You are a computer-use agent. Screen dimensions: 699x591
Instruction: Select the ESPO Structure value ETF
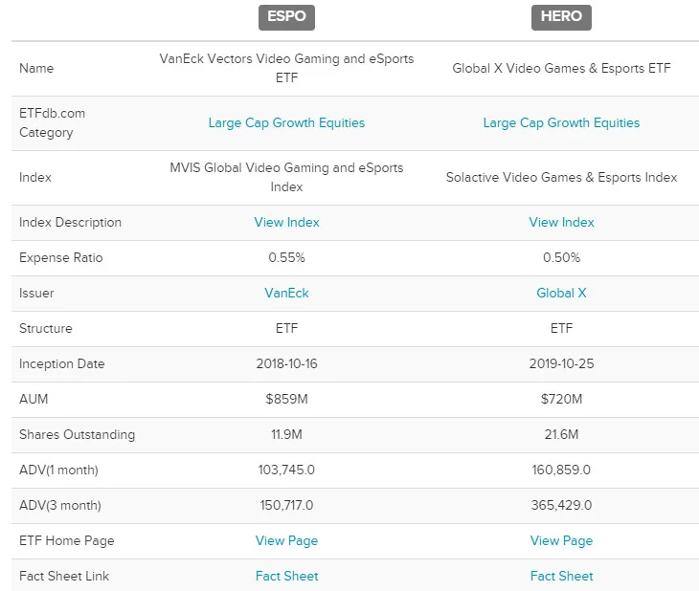tap(286, 328)
